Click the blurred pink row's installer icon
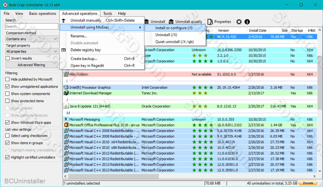 tap(66, 74)
